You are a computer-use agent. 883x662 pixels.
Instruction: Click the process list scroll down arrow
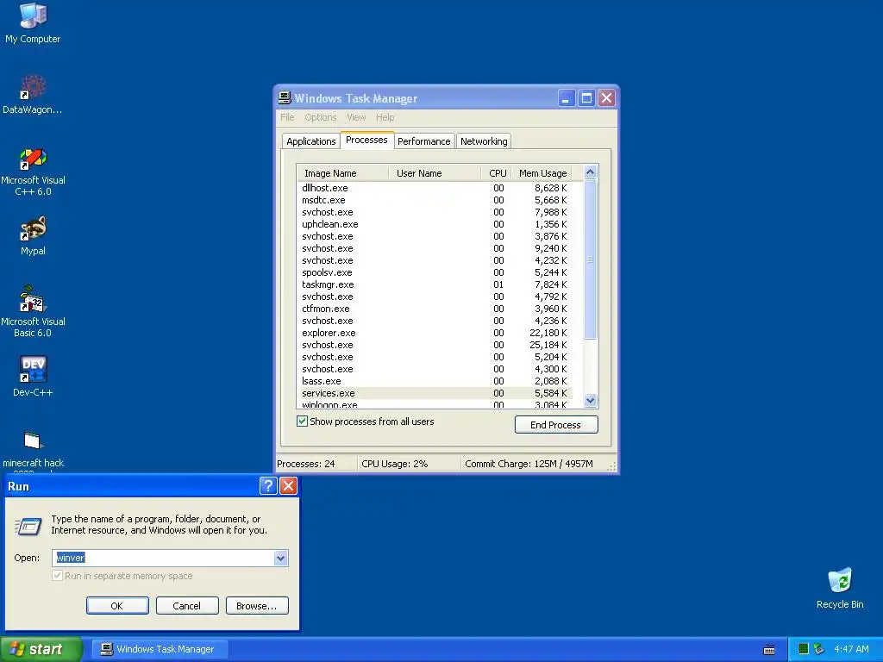pyautogui.click(x=590, y=400)
